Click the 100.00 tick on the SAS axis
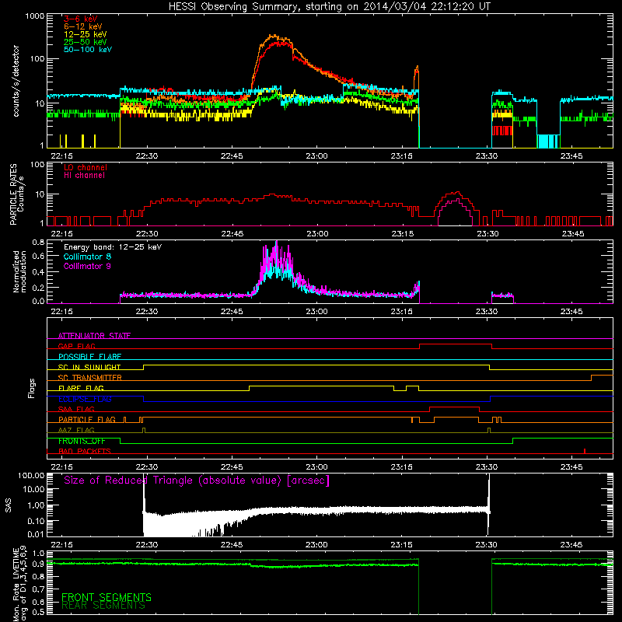Screen dimensions: 622x622 click(x=31, y=475)
